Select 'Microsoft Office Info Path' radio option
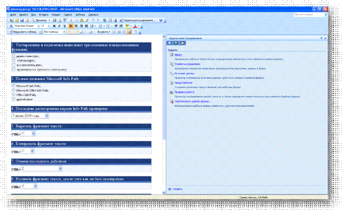Screen dimensions: 343x214 click(x=14, y=90)
